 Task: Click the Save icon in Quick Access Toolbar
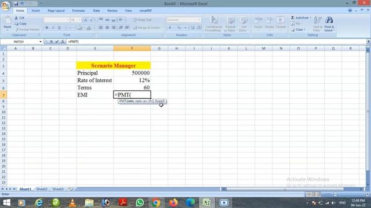[16, 3]
